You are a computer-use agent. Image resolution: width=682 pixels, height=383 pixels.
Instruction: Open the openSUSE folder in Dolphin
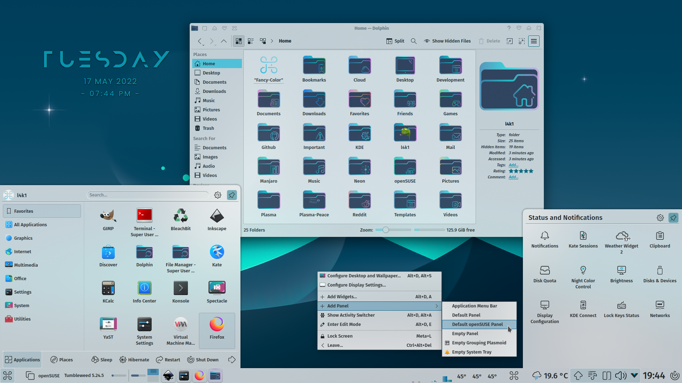click(405, 171)
